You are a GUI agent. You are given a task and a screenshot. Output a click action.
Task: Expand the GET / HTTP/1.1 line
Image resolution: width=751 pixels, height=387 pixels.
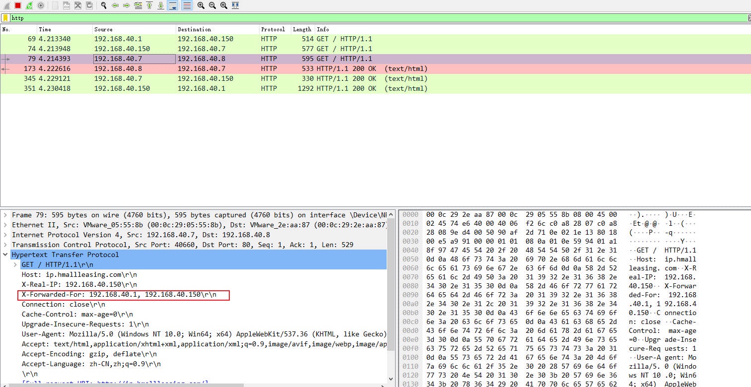point(15,265)
